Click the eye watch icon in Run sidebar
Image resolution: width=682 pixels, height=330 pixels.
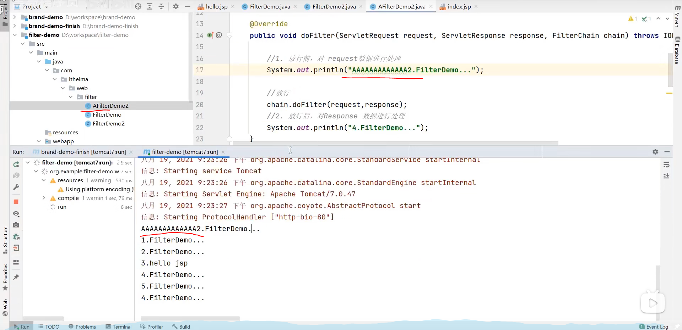tap(16, 214)
